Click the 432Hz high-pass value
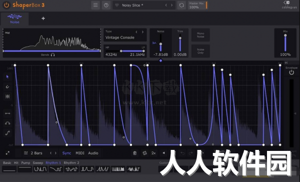 click(x=111, y=55)
